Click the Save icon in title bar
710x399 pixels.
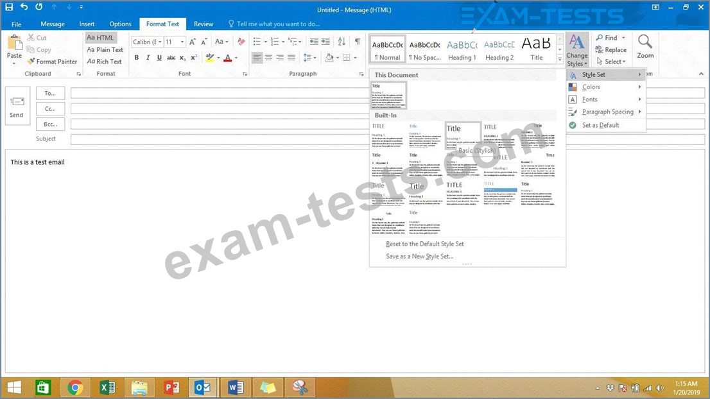tap(9, 7)
